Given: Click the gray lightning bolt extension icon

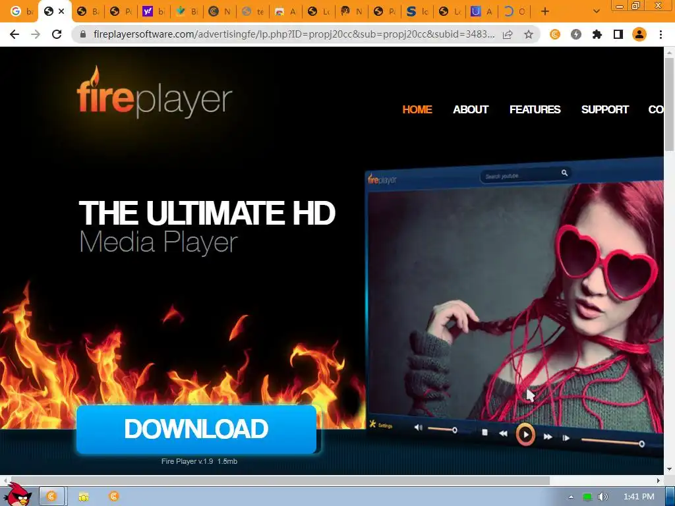Looking at the screenshot, I should click(x=576, y=34).
